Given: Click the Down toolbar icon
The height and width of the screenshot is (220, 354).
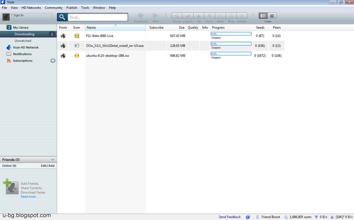Looking at the screenshot, I should point(209,16).
